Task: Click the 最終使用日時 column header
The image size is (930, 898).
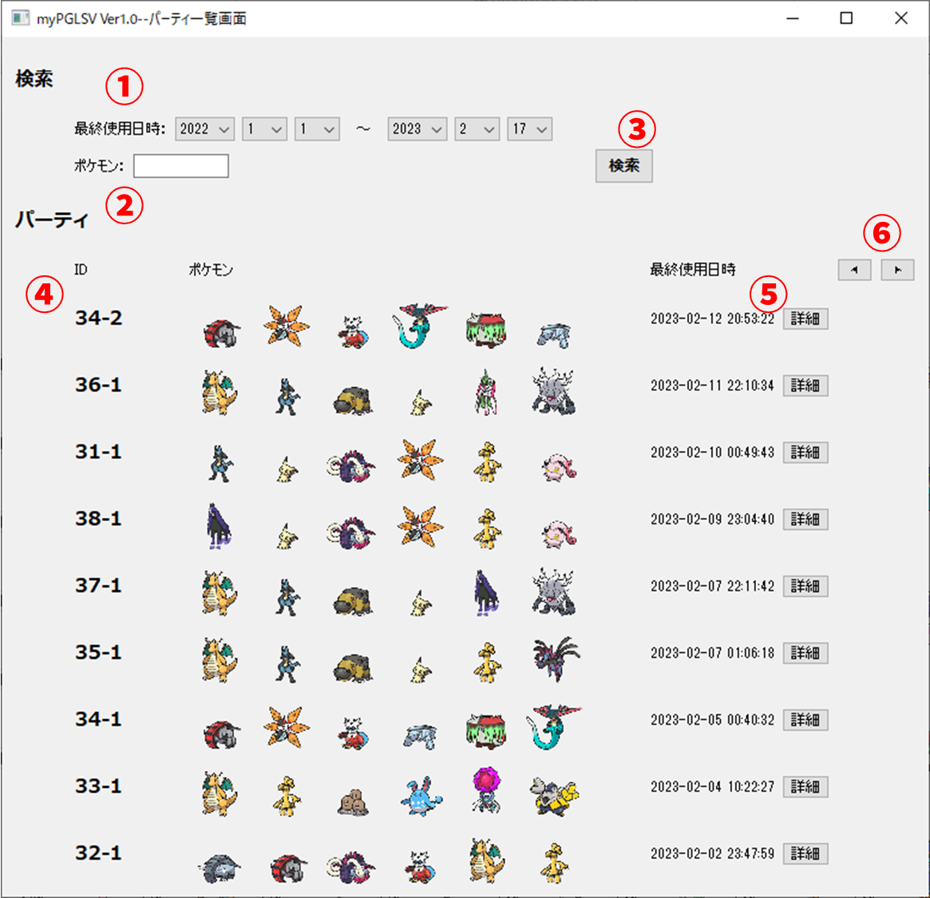Action: pos(693,270)
